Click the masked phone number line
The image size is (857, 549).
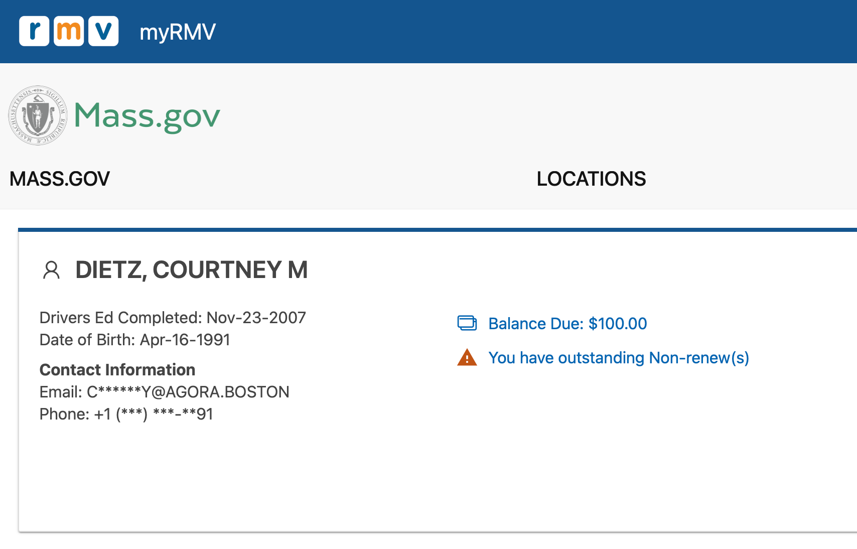pos(126,414)
